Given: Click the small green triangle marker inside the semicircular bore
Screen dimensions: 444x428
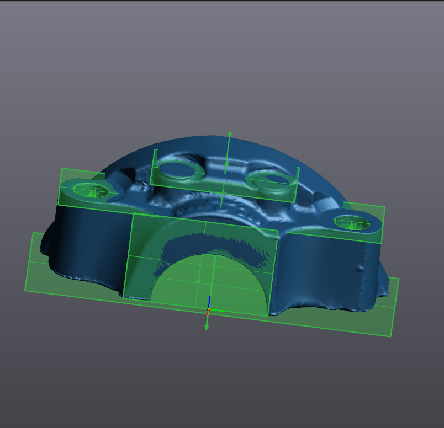Looking at the screenshot, I should click(x=198, y=281).
